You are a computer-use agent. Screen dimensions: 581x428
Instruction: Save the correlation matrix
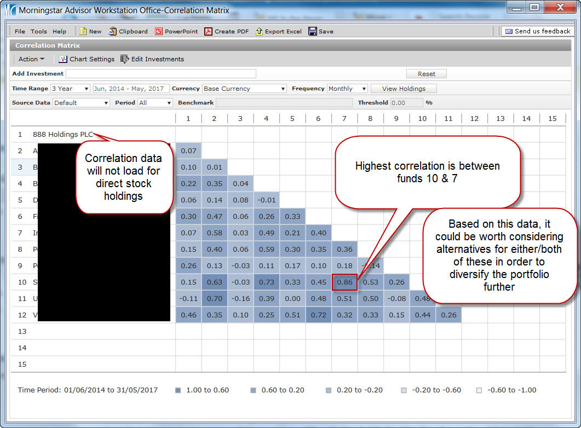coord(312,31)
